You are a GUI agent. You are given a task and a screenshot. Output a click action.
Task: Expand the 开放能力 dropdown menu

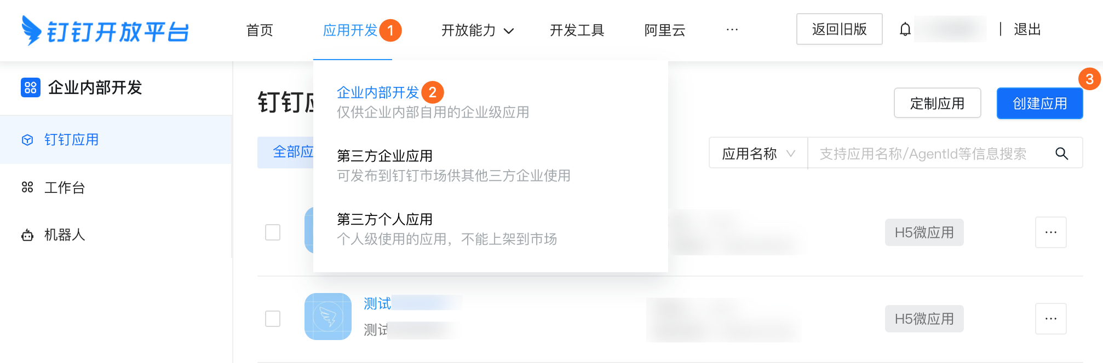click(x=478, y=31)
